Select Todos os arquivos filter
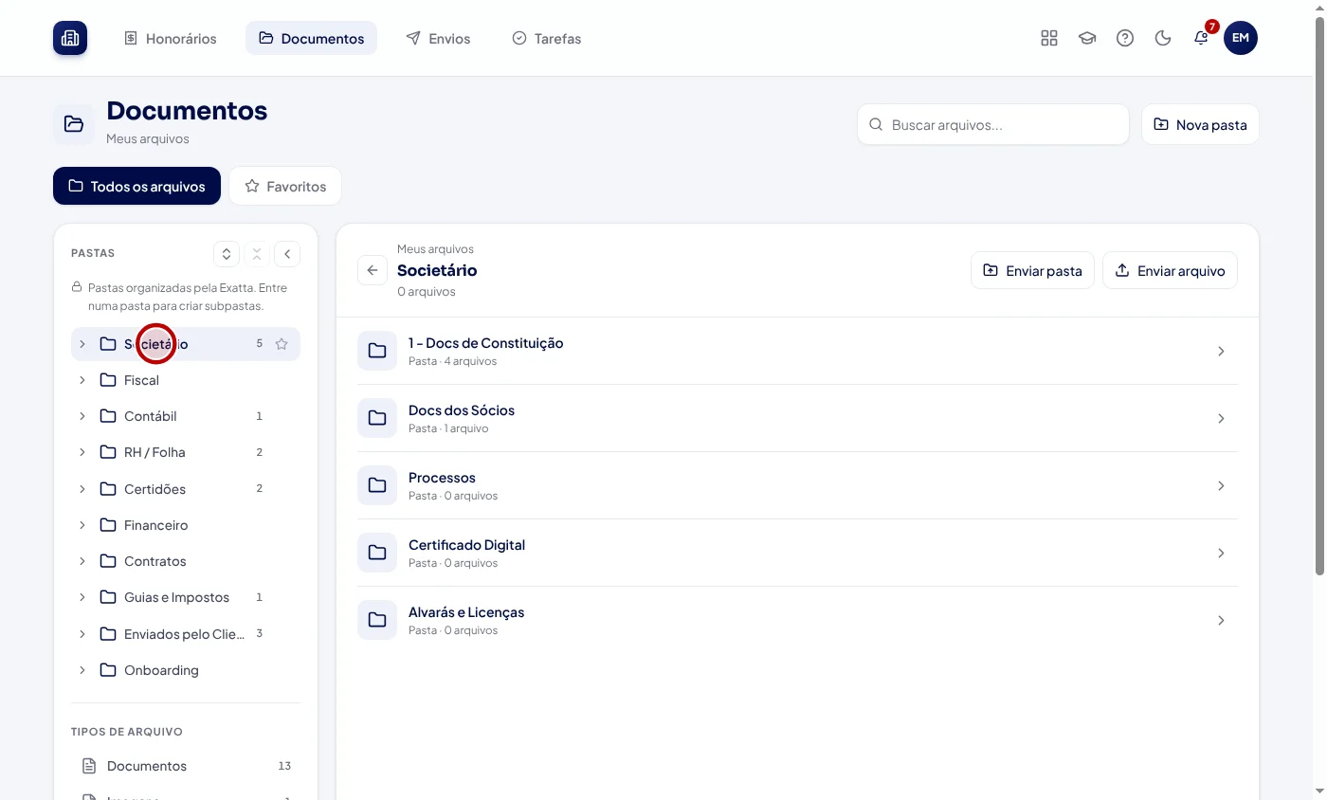Viewport: 1327px width, 800px height. (136, 186)
